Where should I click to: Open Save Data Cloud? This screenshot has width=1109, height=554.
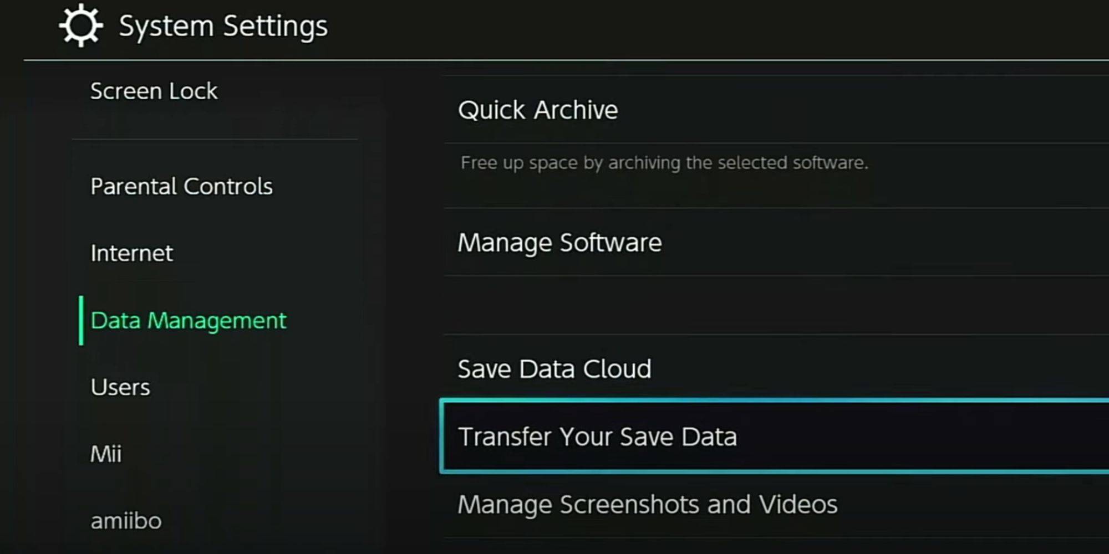pyautogui.click(x=555, y=368)
